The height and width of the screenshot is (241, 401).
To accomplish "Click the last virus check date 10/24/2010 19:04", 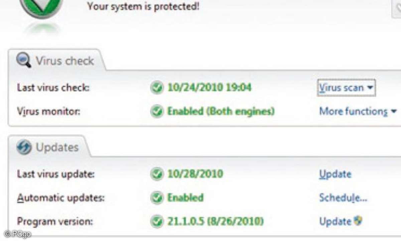I will click(210, 88).
